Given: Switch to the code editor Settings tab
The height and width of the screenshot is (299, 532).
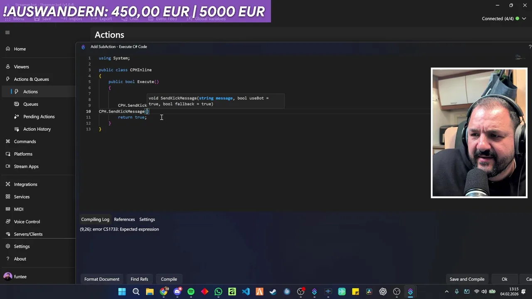Looking at the screenshot, I should pyautogui.click(x=147, y=219).
